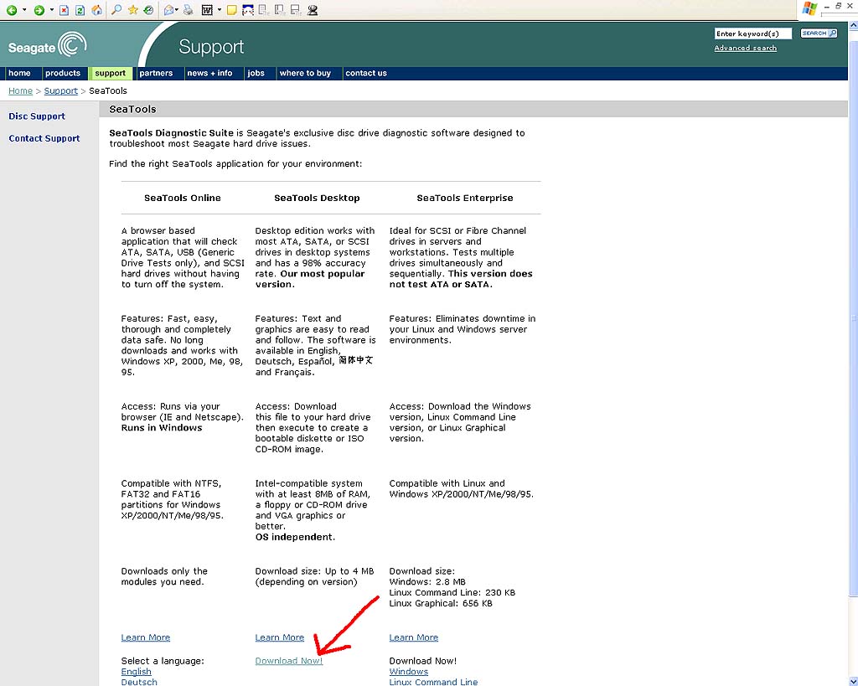Click the page scrollbar up arrow
Viewport: 858px width, 686px height.
tap(853, 26)
